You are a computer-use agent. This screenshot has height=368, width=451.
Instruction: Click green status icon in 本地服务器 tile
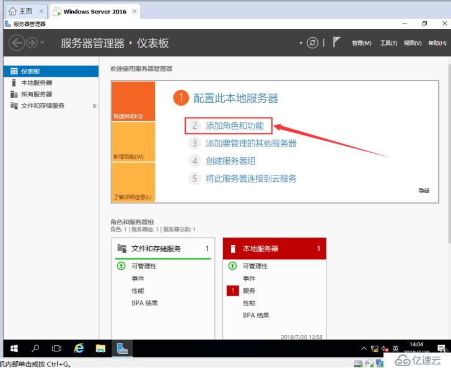pyautogui.click(x=232, y=266)
